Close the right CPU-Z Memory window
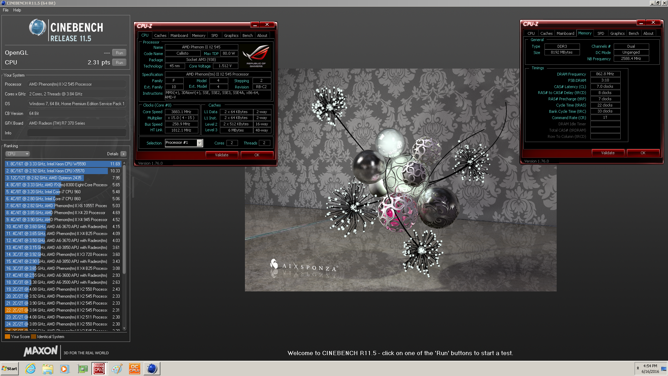This screenshot has height=376, width=668. click(653, 23)
